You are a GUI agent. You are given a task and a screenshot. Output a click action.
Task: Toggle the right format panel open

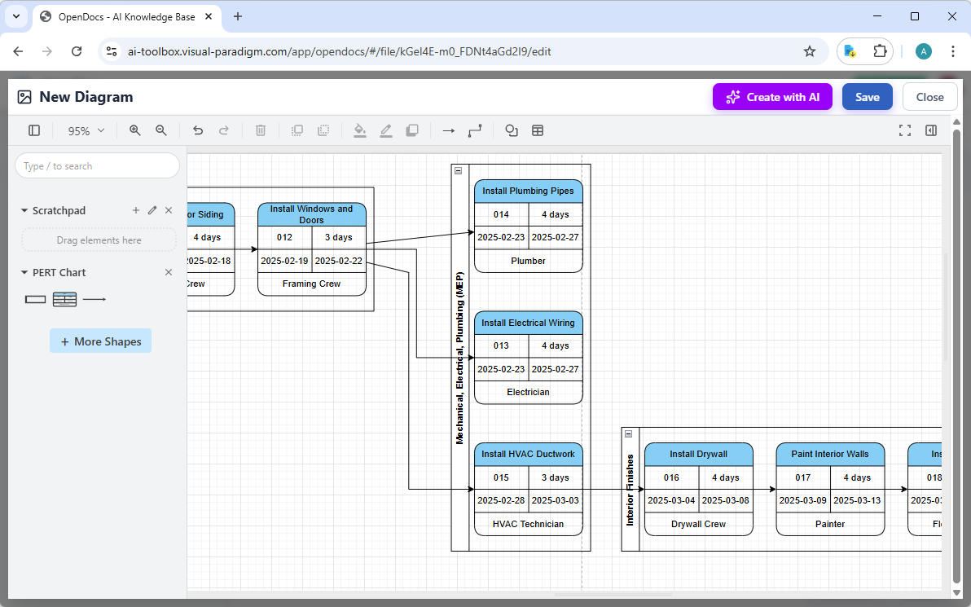pyautogui.click(x=930, y=130)
